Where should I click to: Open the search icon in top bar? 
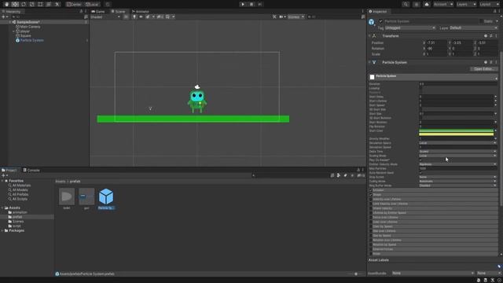pyautogui.click(x=406, y=4)
